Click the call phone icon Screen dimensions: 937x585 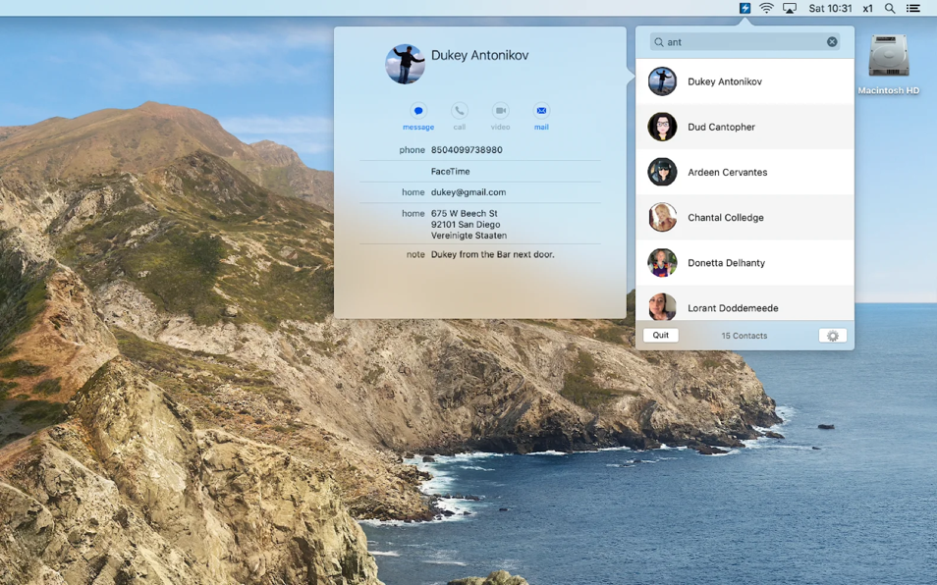(459, 111)
